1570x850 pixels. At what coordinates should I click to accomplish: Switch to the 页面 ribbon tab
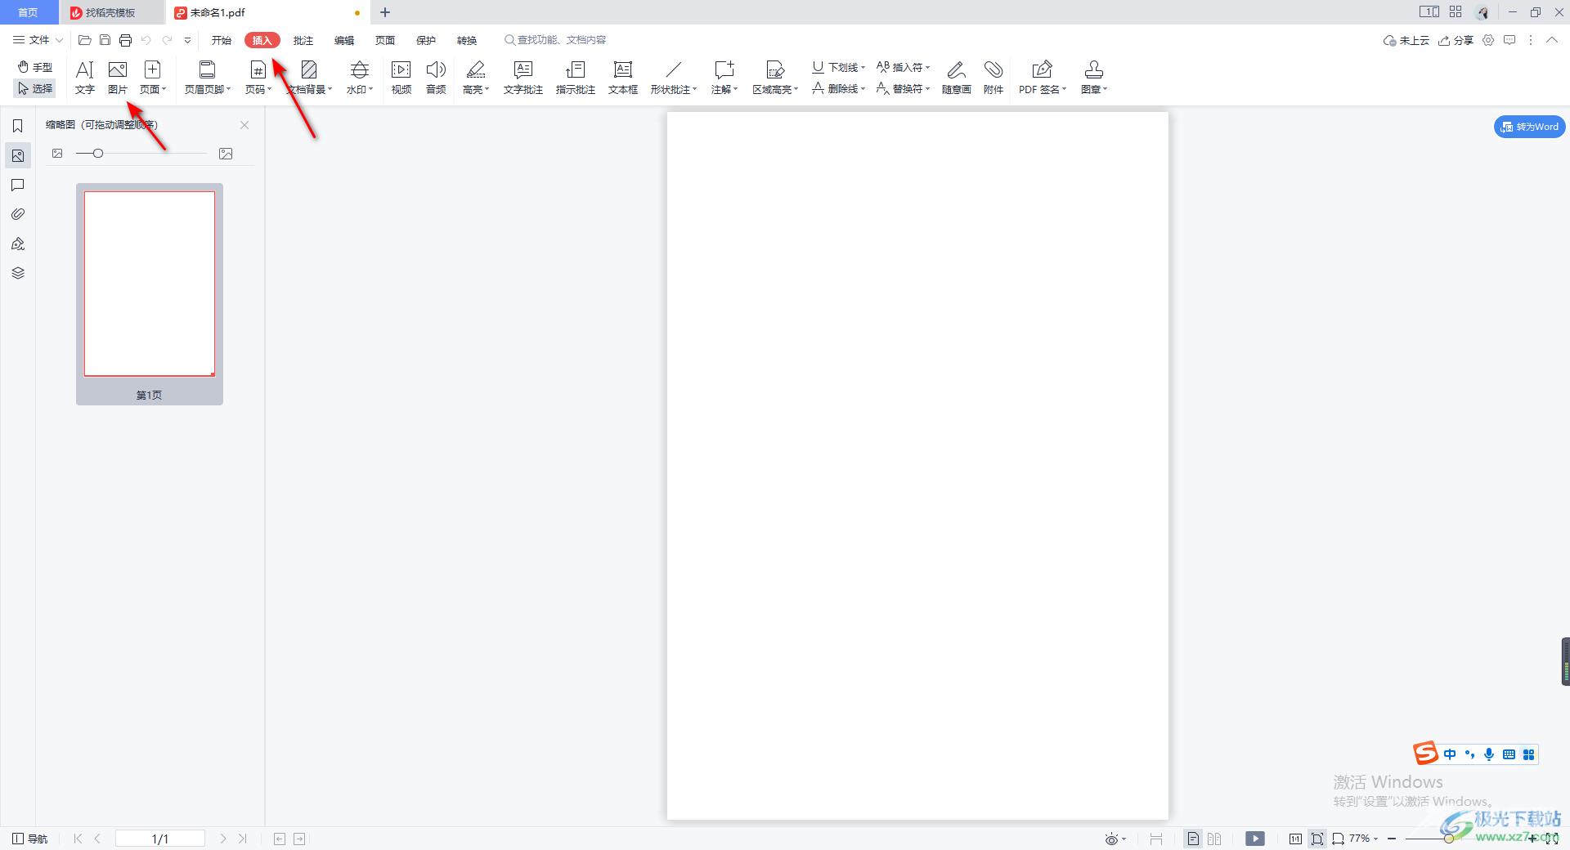[x=385, y=40]
